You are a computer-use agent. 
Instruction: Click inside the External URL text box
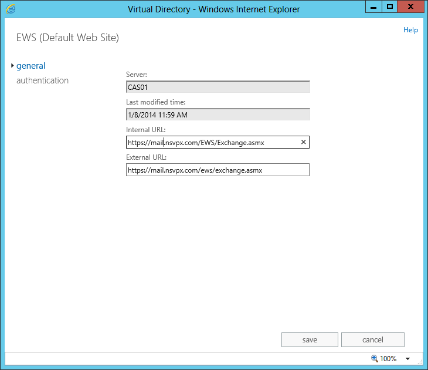click(x=218, y=170)
